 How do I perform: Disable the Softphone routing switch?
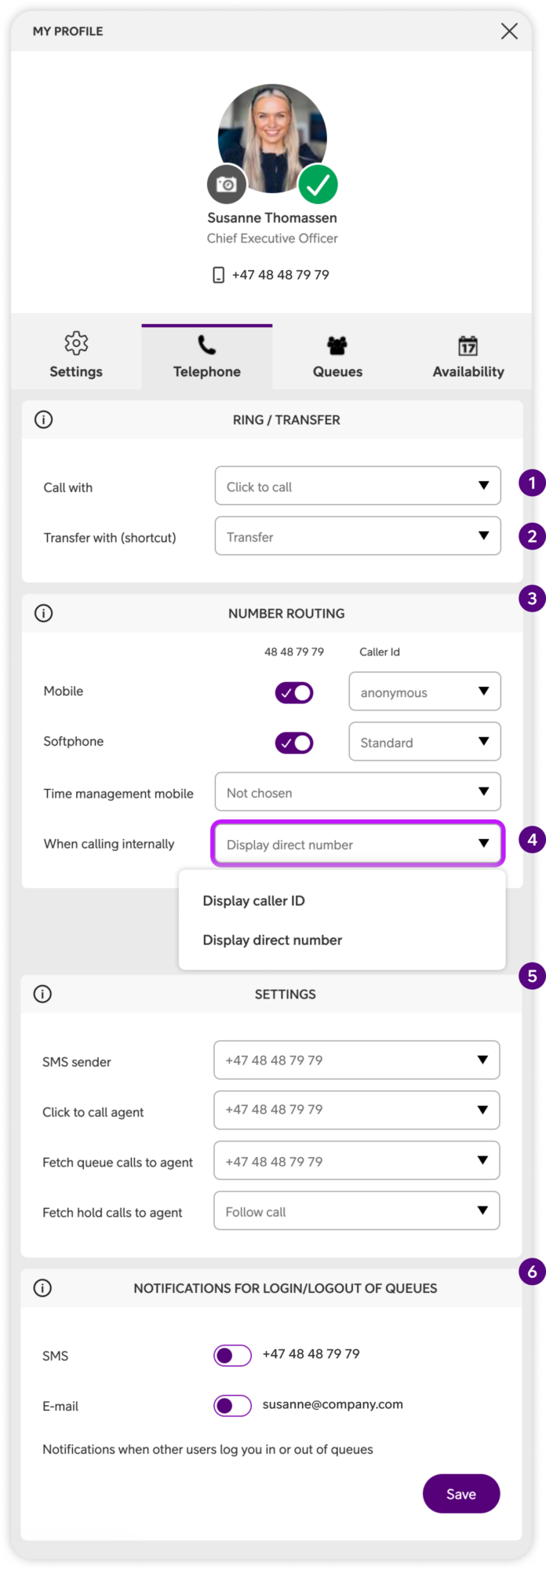tap(294, 743)
